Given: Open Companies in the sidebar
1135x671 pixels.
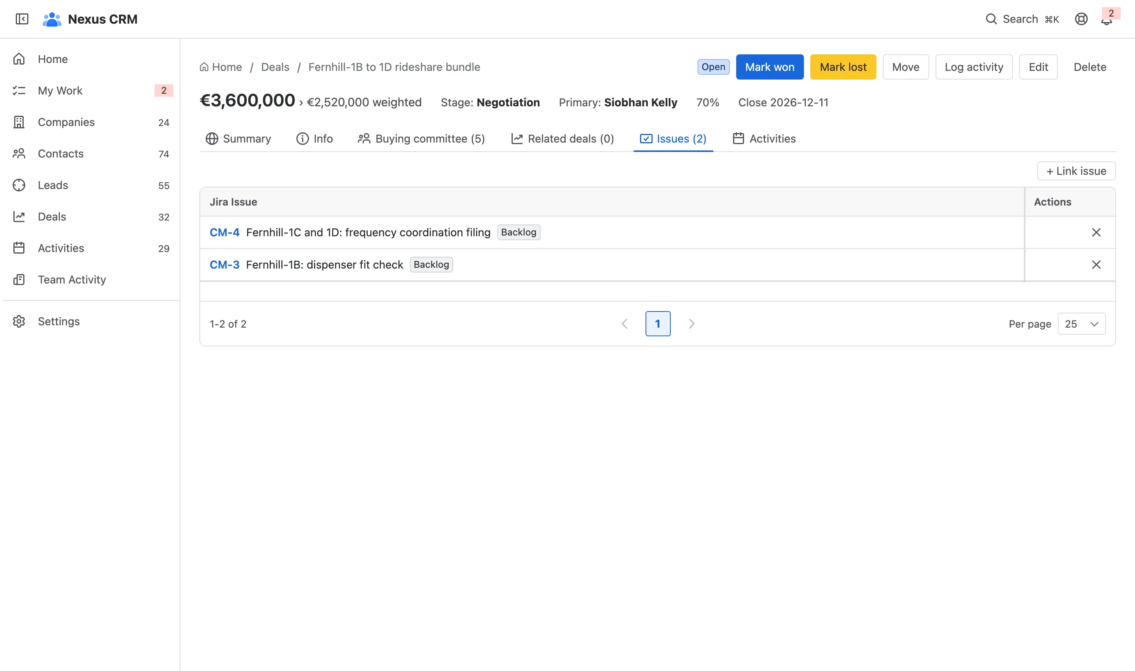Looking at the screenshot, I should 92,122.
